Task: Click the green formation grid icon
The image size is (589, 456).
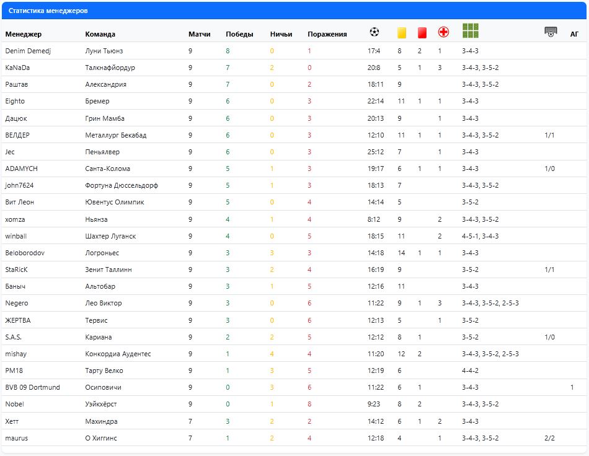Action: [471, 31]
